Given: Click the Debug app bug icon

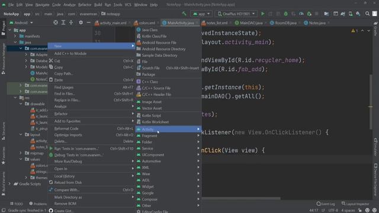Looking at the screenshot, I should tap(285, 14).
